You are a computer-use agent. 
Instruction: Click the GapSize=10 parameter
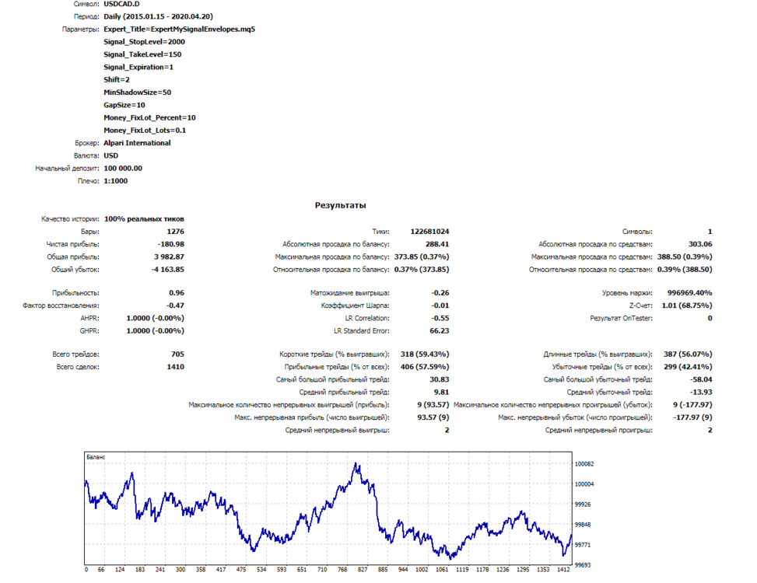tap(124, 105)
